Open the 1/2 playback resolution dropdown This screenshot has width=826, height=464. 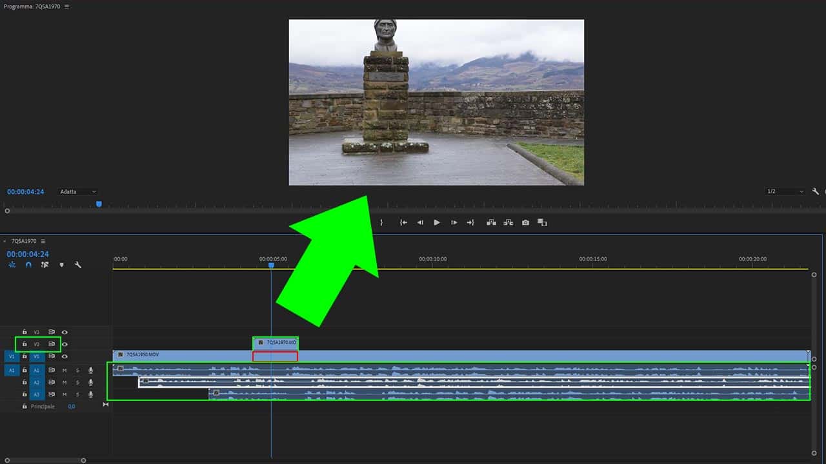click(785, 191)
